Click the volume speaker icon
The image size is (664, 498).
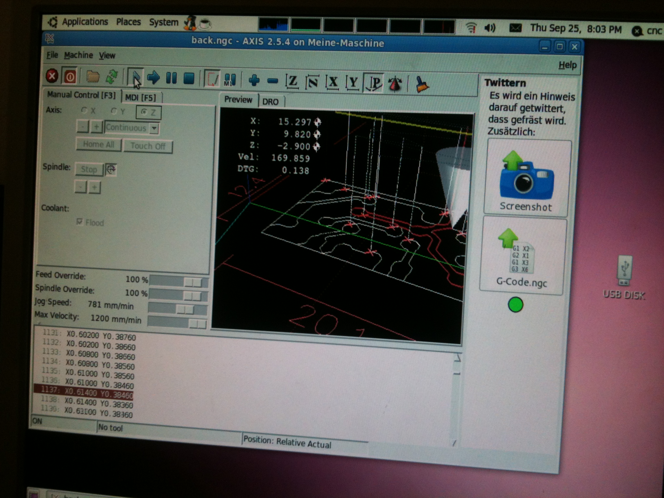(490, 28)
